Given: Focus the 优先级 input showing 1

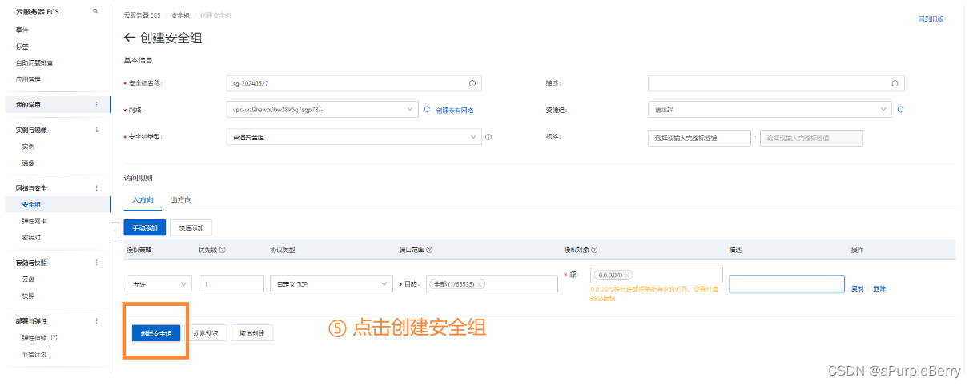Looking at the screenshot, I should 231,284.
